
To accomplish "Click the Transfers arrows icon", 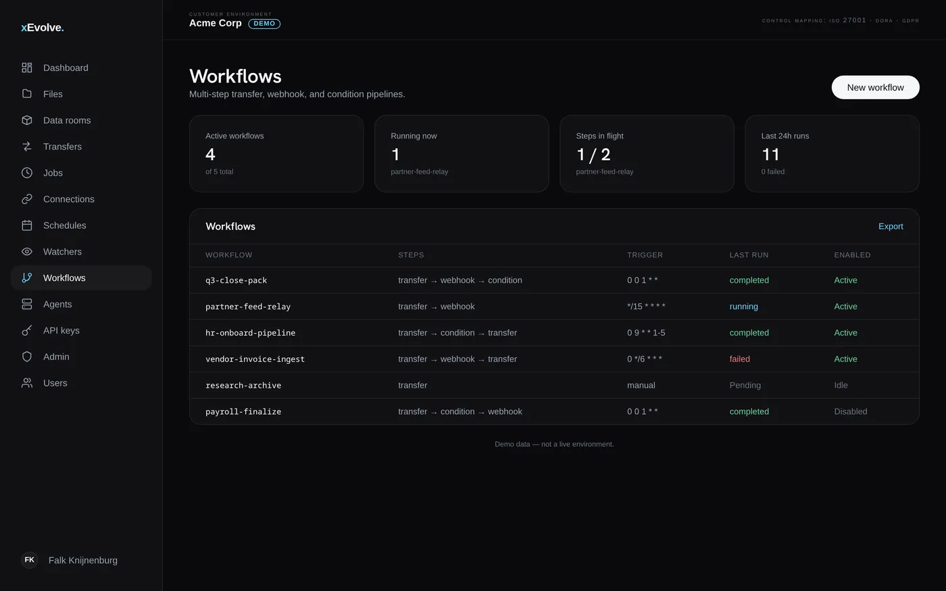I will click(27, 147).
